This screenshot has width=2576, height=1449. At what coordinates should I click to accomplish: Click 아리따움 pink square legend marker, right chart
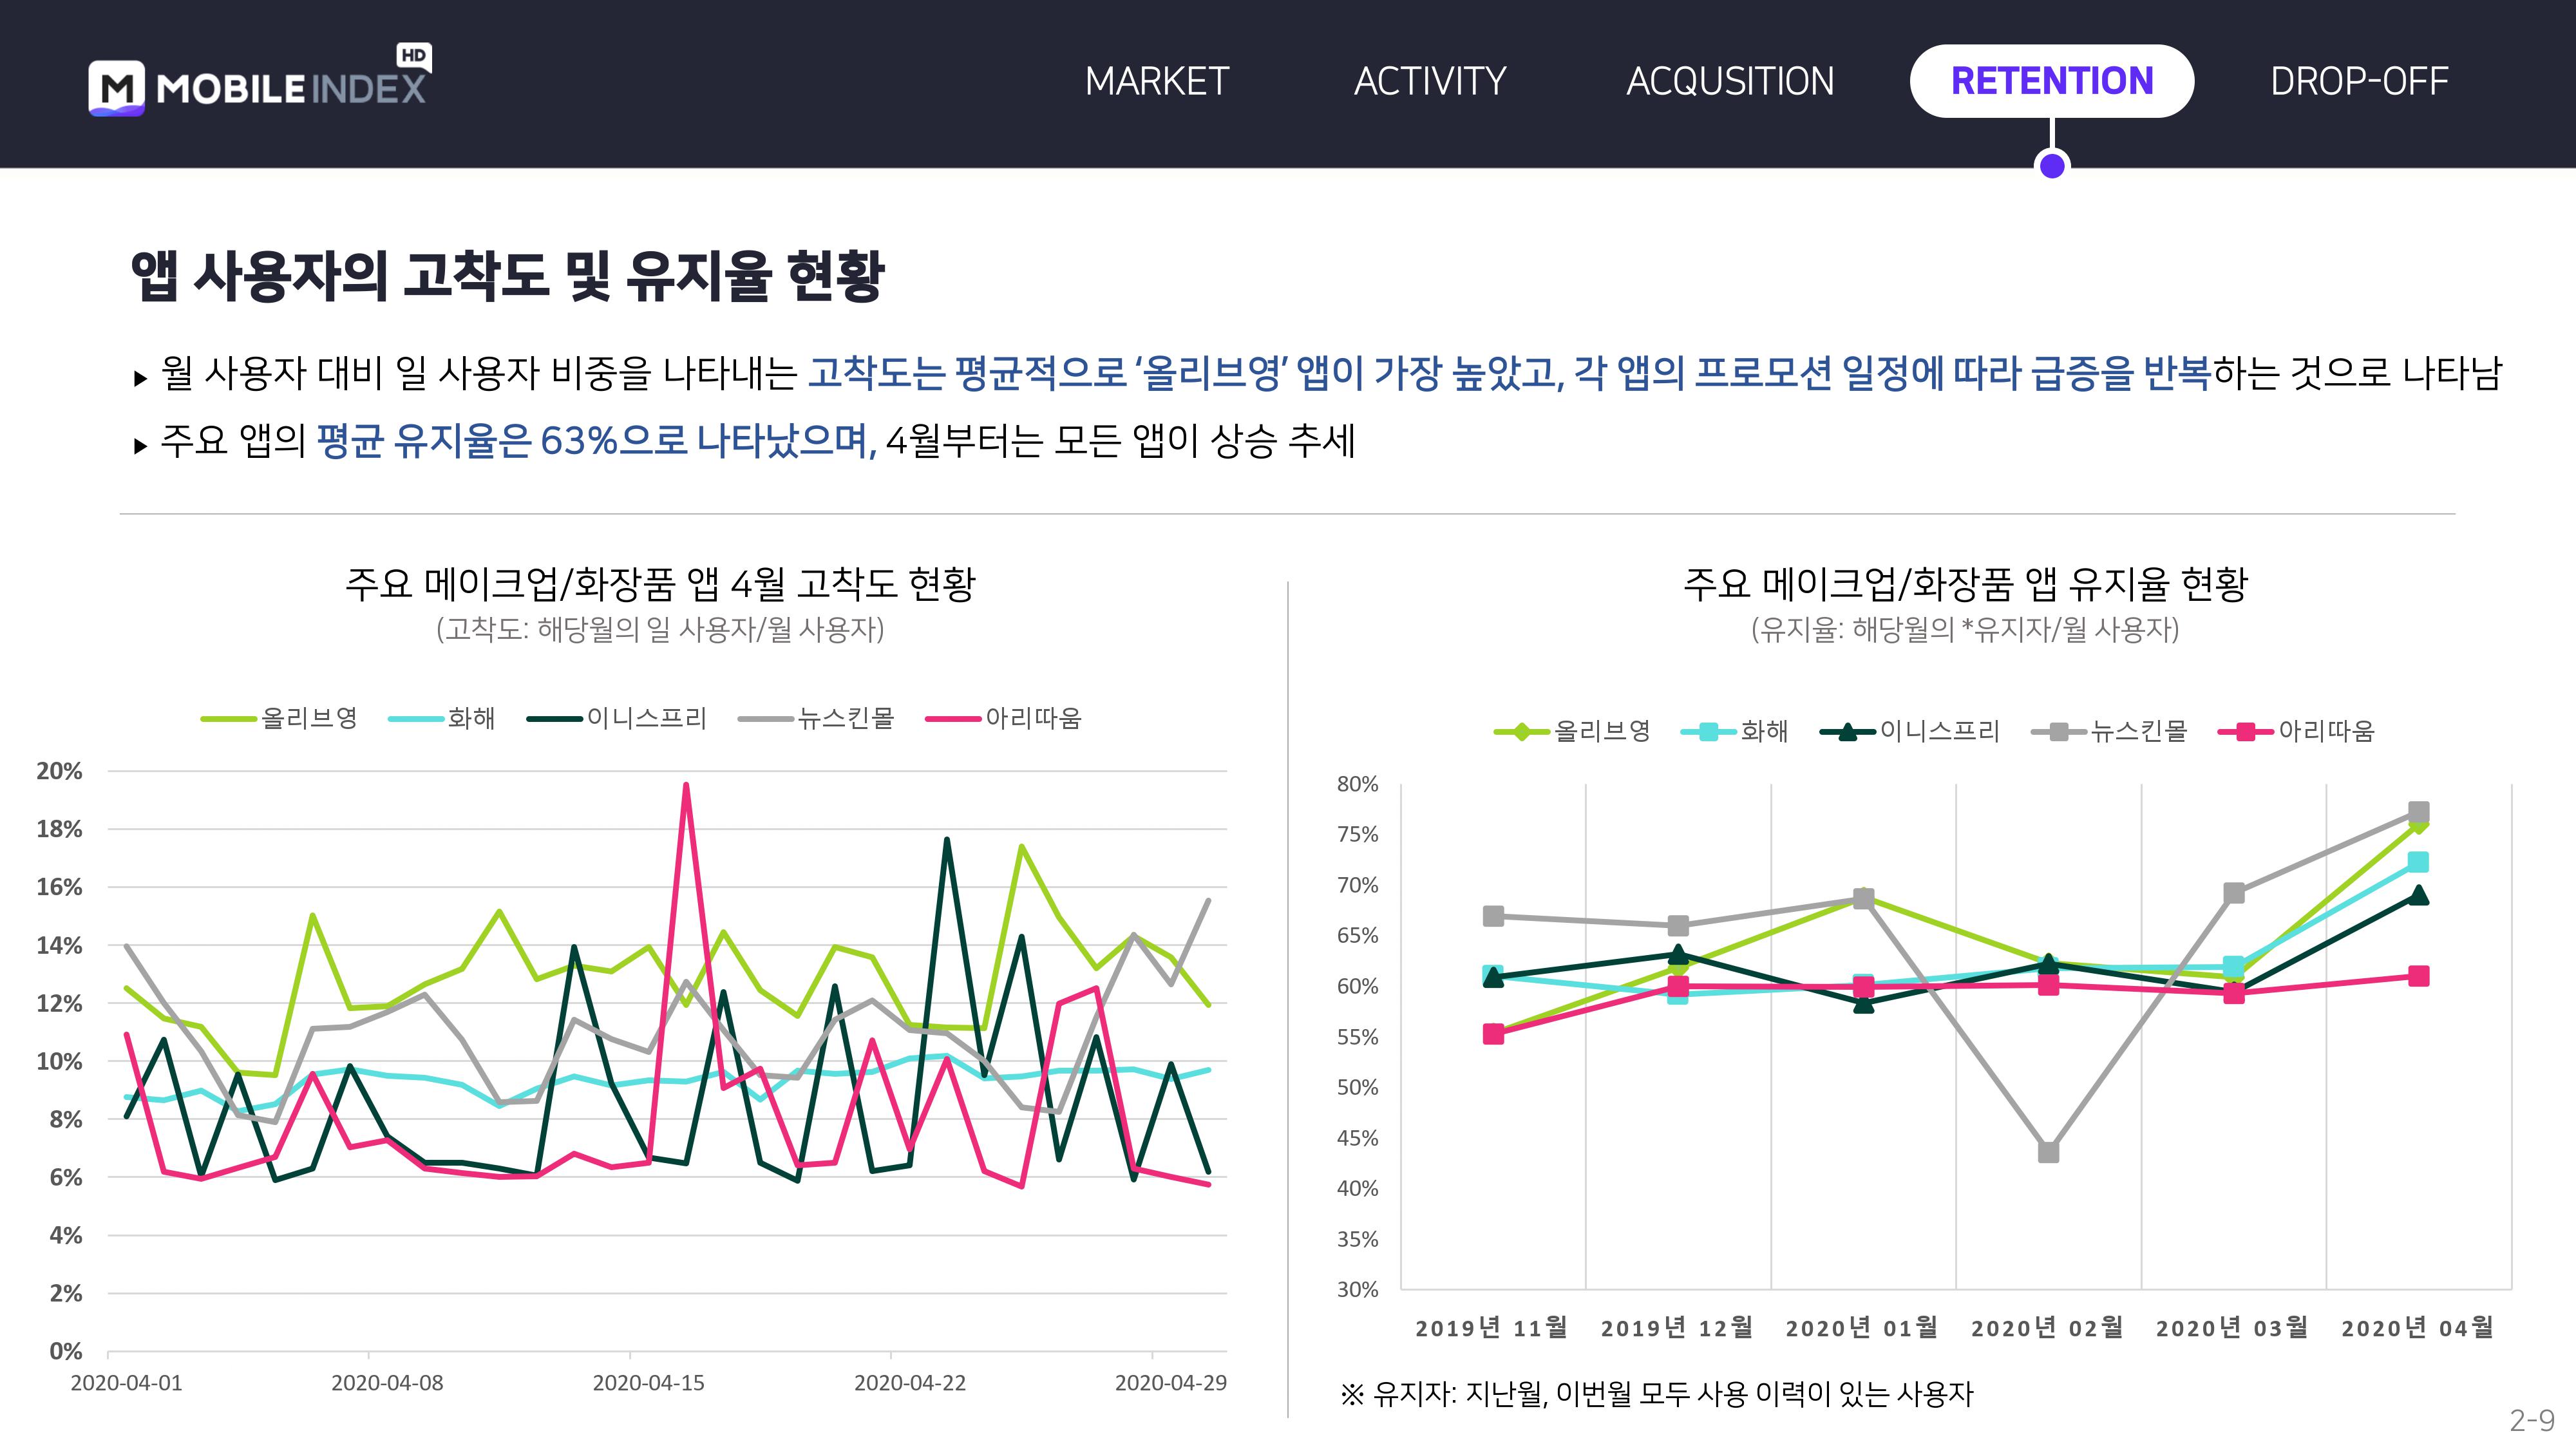coord(2246,732)
